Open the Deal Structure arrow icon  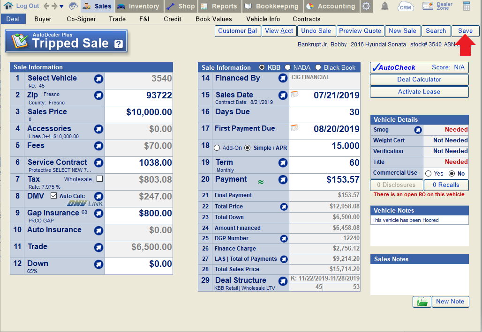pyautogui.click(x=283, y=281)
